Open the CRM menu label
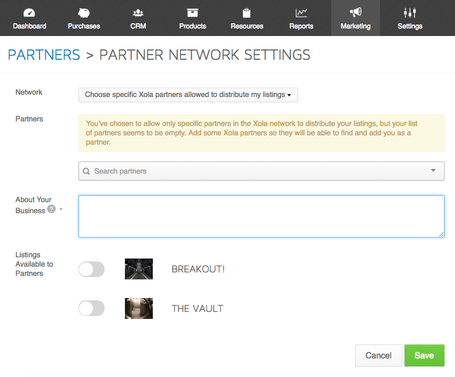The height and width of the screenshot is (377, 455). click(x=138, y=26)
